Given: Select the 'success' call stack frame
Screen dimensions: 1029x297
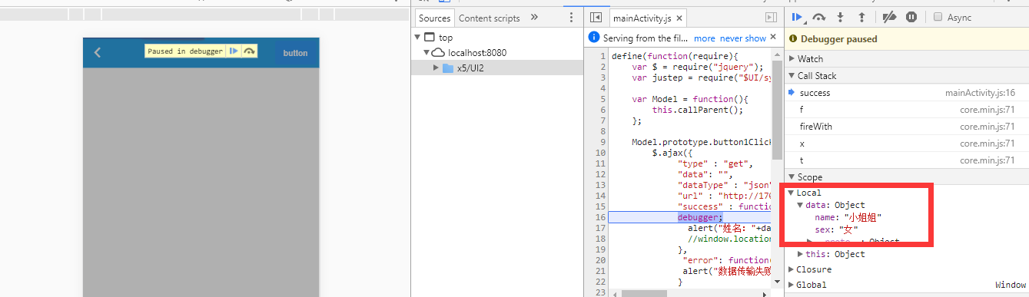Looking at the screenshot, I should click(907, 93).
